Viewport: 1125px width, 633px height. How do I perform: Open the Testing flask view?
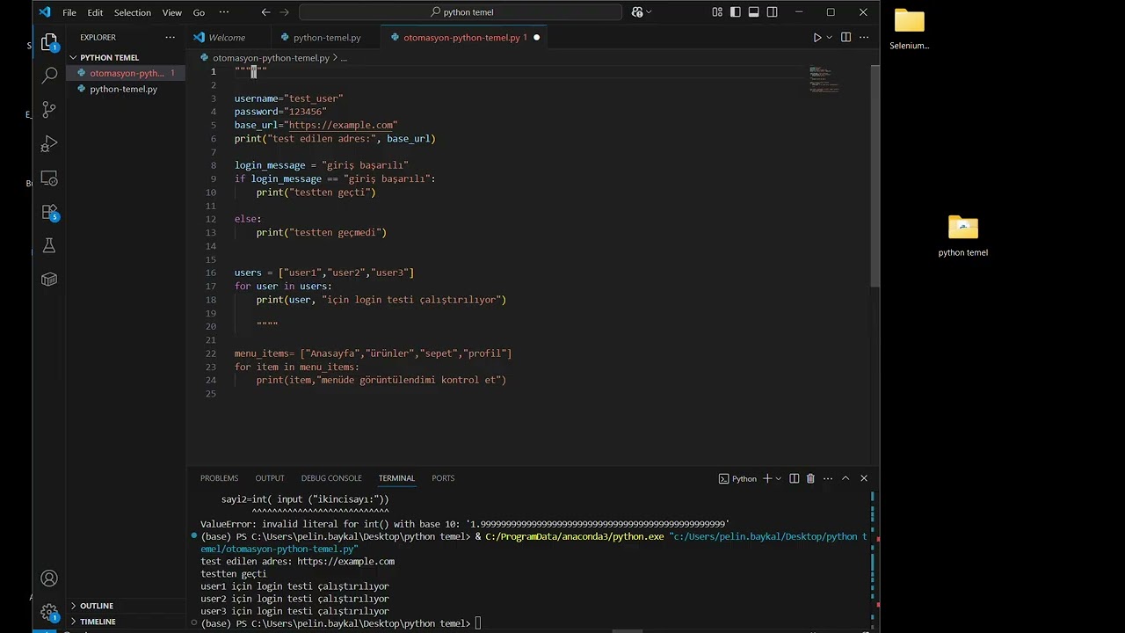49,246
